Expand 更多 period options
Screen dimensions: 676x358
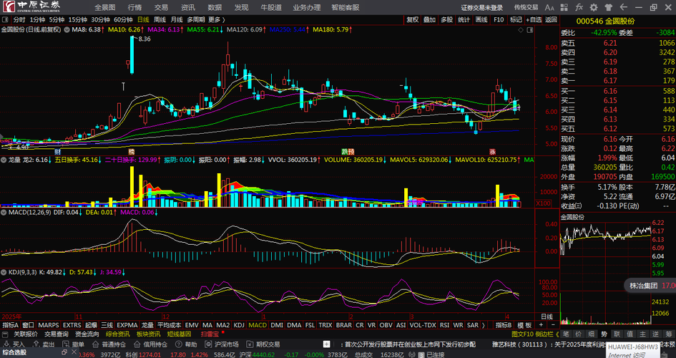217,19
